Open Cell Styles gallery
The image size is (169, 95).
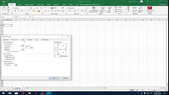pyautogui.click(x=109, y=9)
